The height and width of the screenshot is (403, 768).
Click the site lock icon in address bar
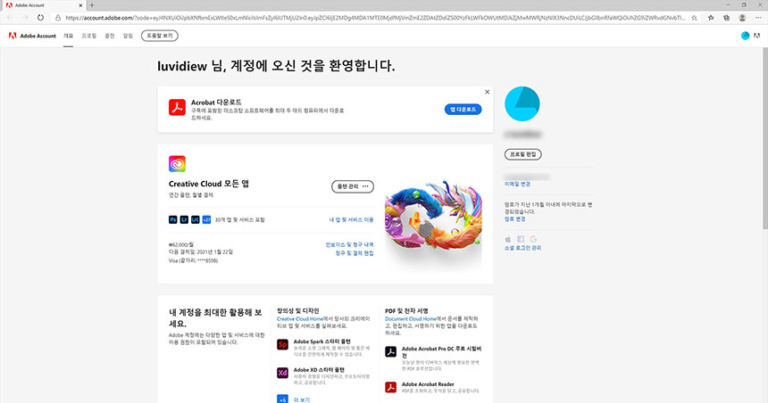tap(58, 18)
